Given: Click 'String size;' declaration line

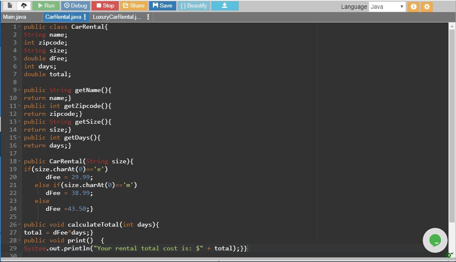Looking at the screenshot, I should (45, 50).
